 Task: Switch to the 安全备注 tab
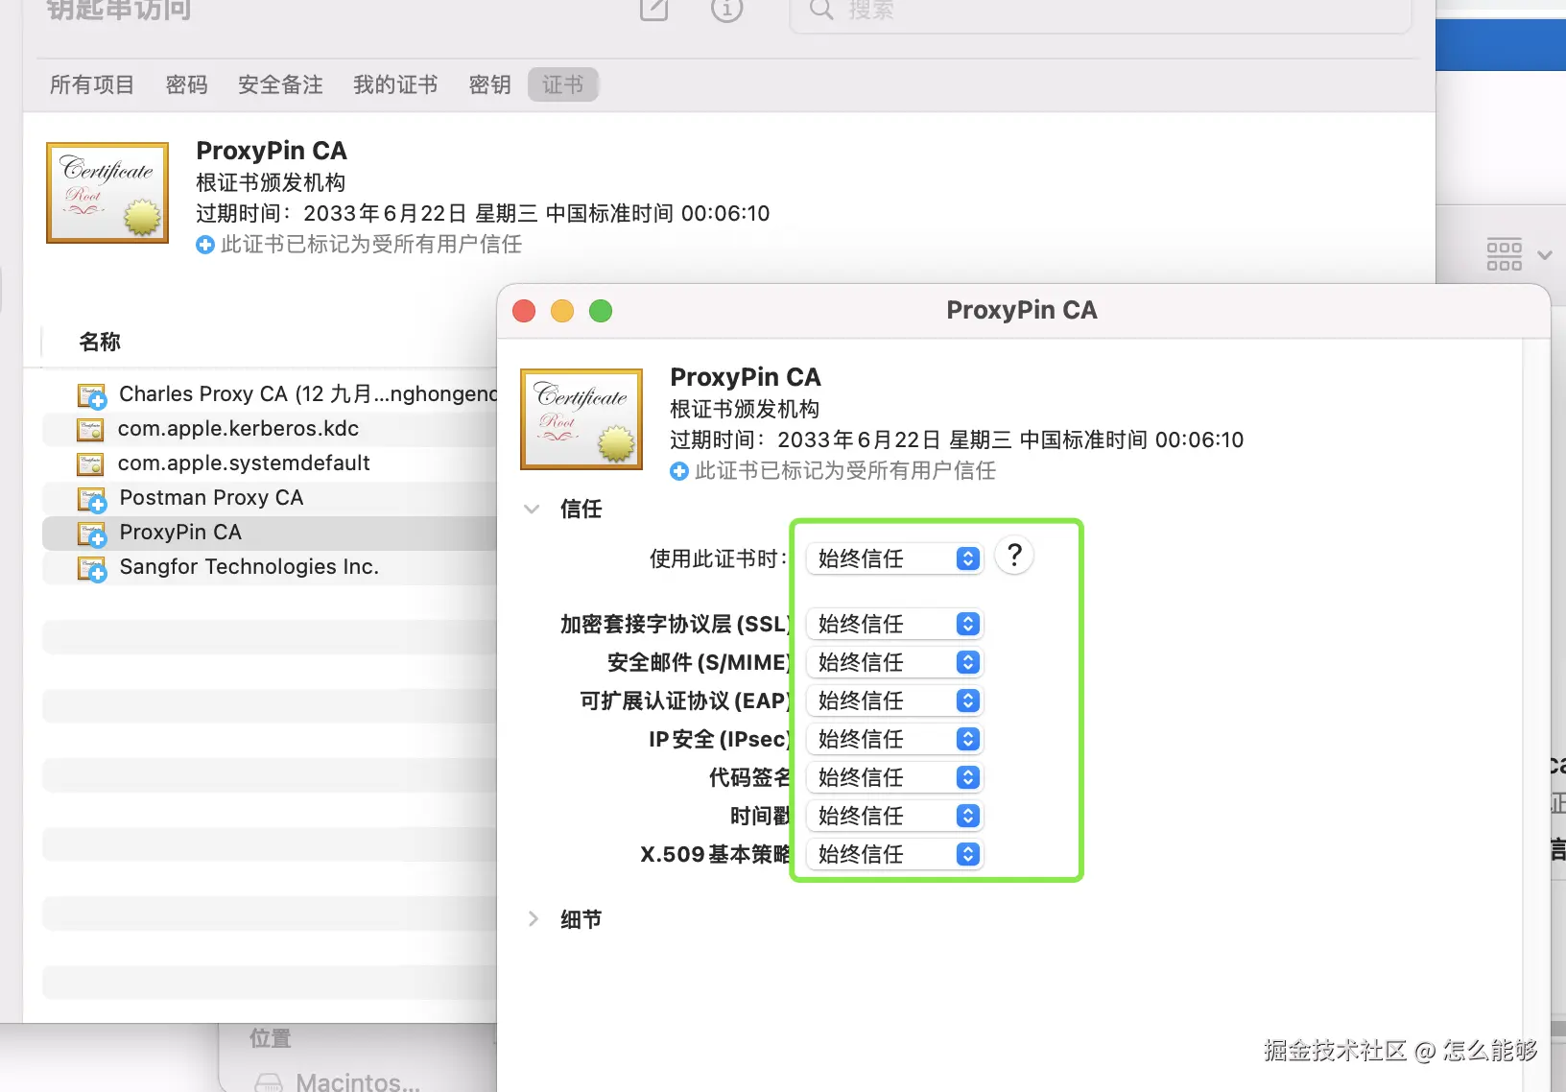pos(280,84)
